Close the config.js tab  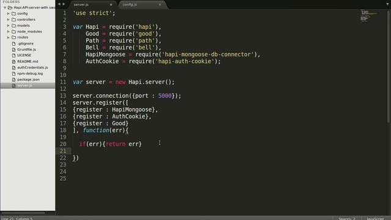tap(160, 4)
